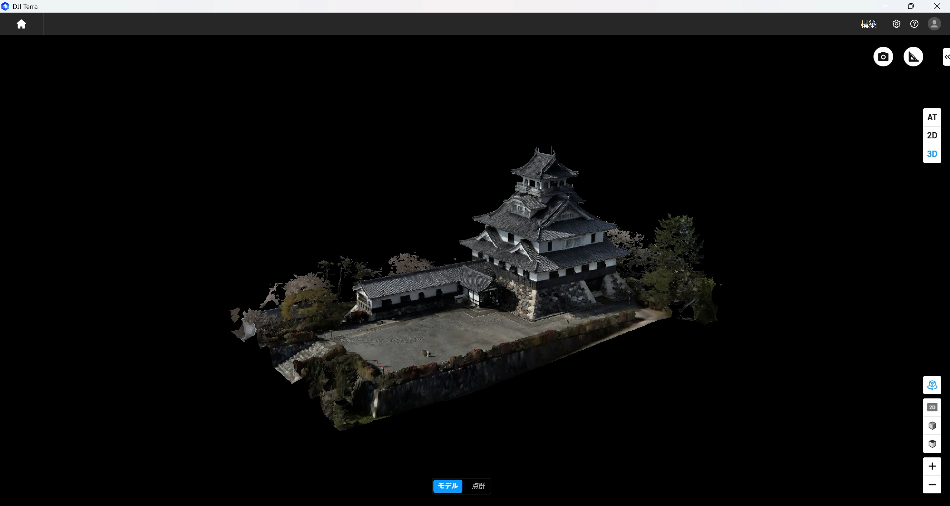
Task: Select the side-shaded cube view preset
Action: tap(932, 425)
